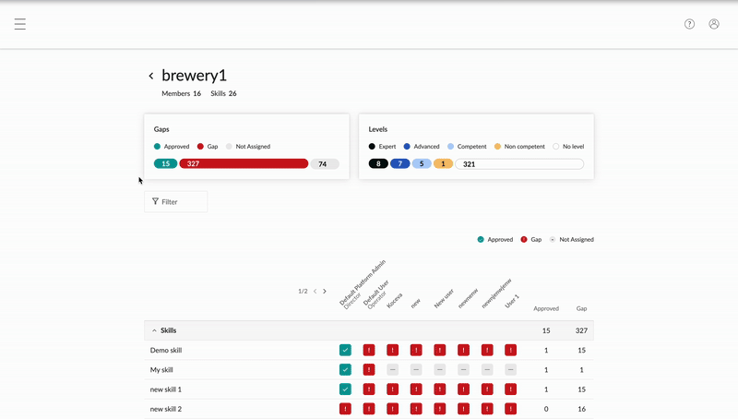Click the red Gap bar showing 327
738x419 pixels.
click(x=244, y=164)
